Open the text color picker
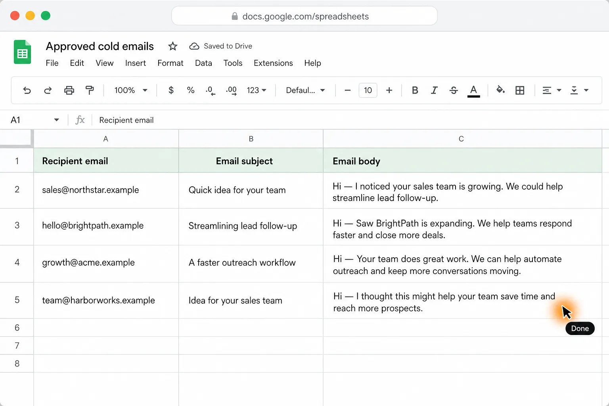This screenshot has width=609, height=406. coord(473,91)
